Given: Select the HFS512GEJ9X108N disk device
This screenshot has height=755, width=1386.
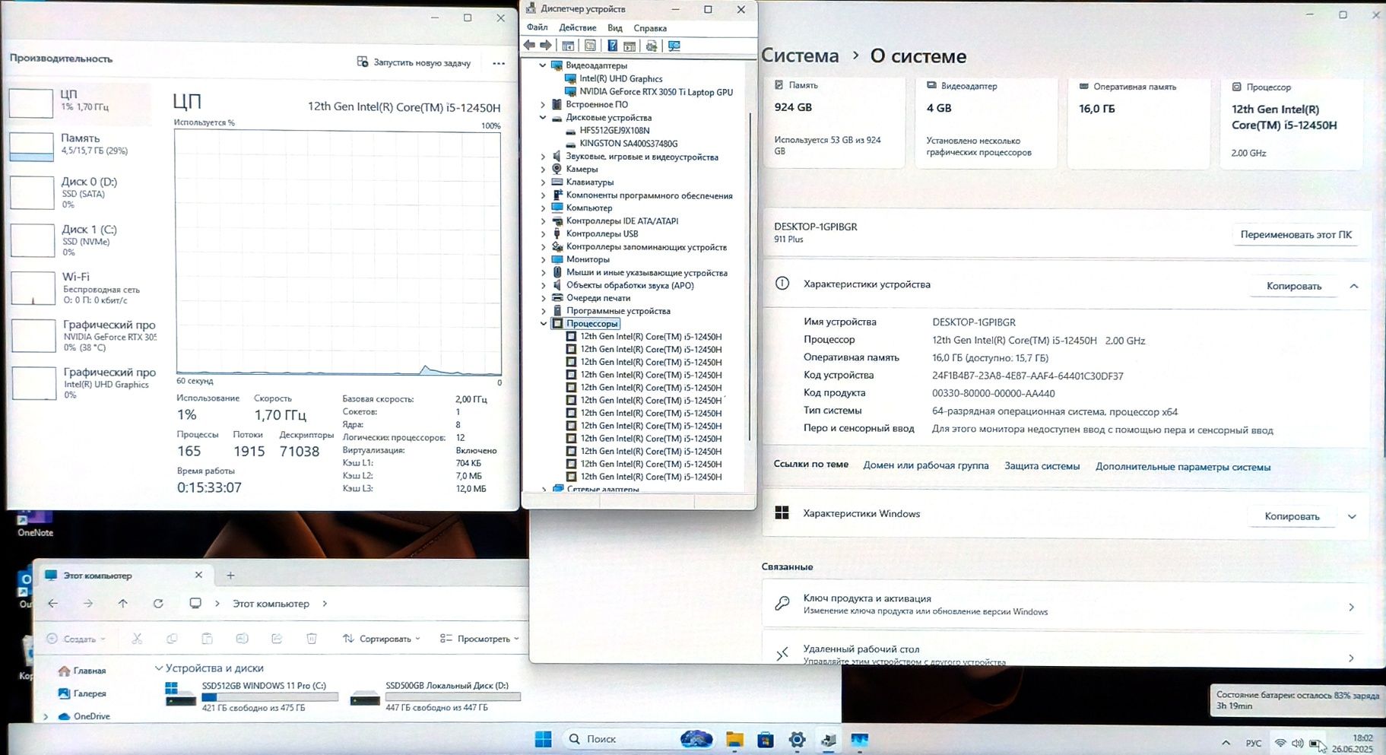Looking at the screenshot, I should tap(614, 130).
